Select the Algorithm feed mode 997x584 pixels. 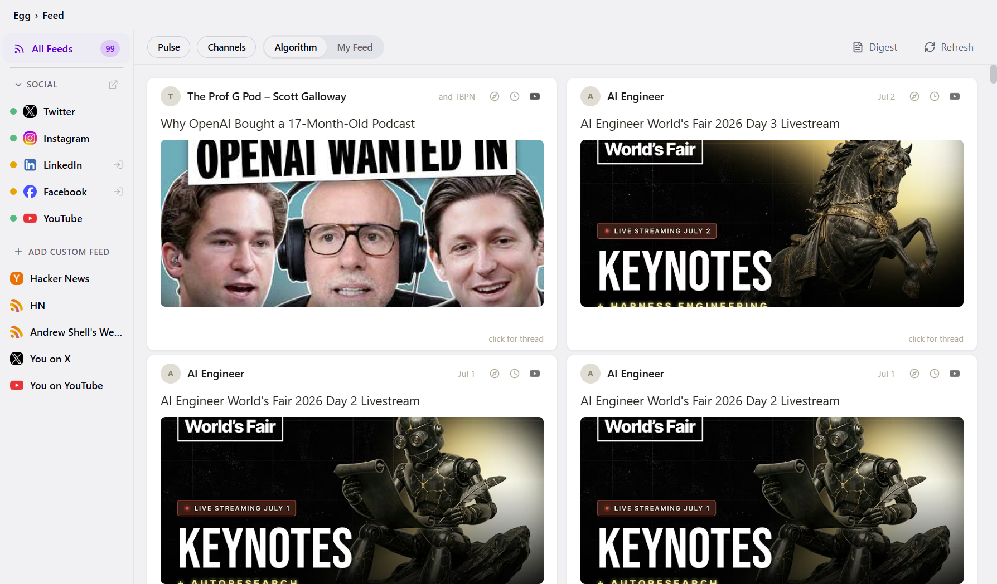point(296,47)
